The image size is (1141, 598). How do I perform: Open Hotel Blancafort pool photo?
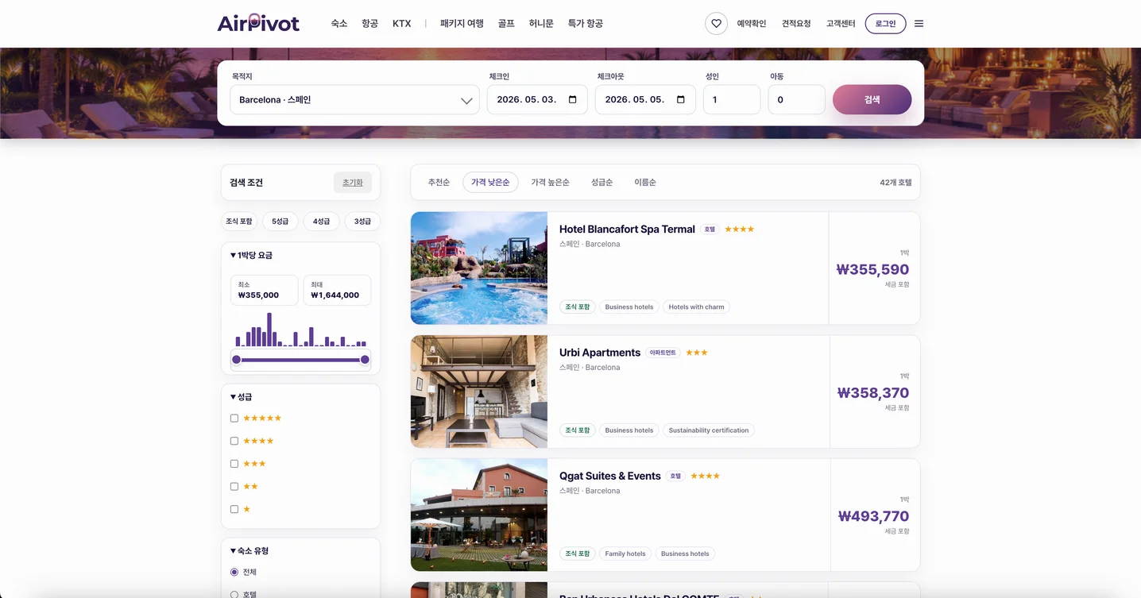point(479,268)
